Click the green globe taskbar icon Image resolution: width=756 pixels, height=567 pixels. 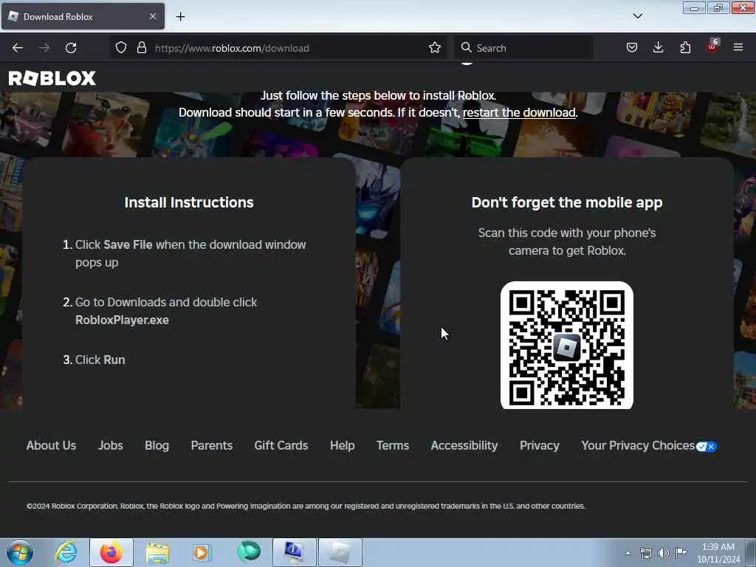click(x=249, y=551)
